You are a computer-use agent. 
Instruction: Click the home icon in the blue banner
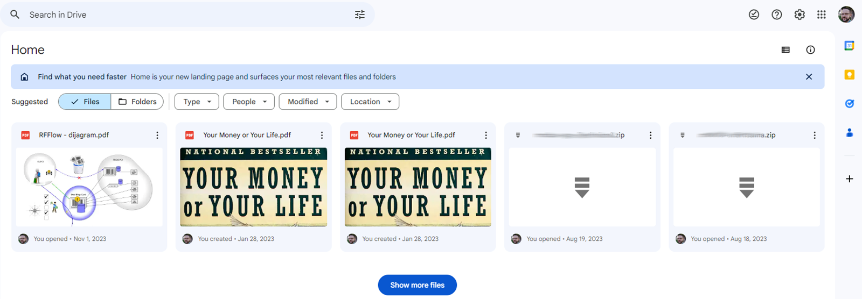[24, 77]
